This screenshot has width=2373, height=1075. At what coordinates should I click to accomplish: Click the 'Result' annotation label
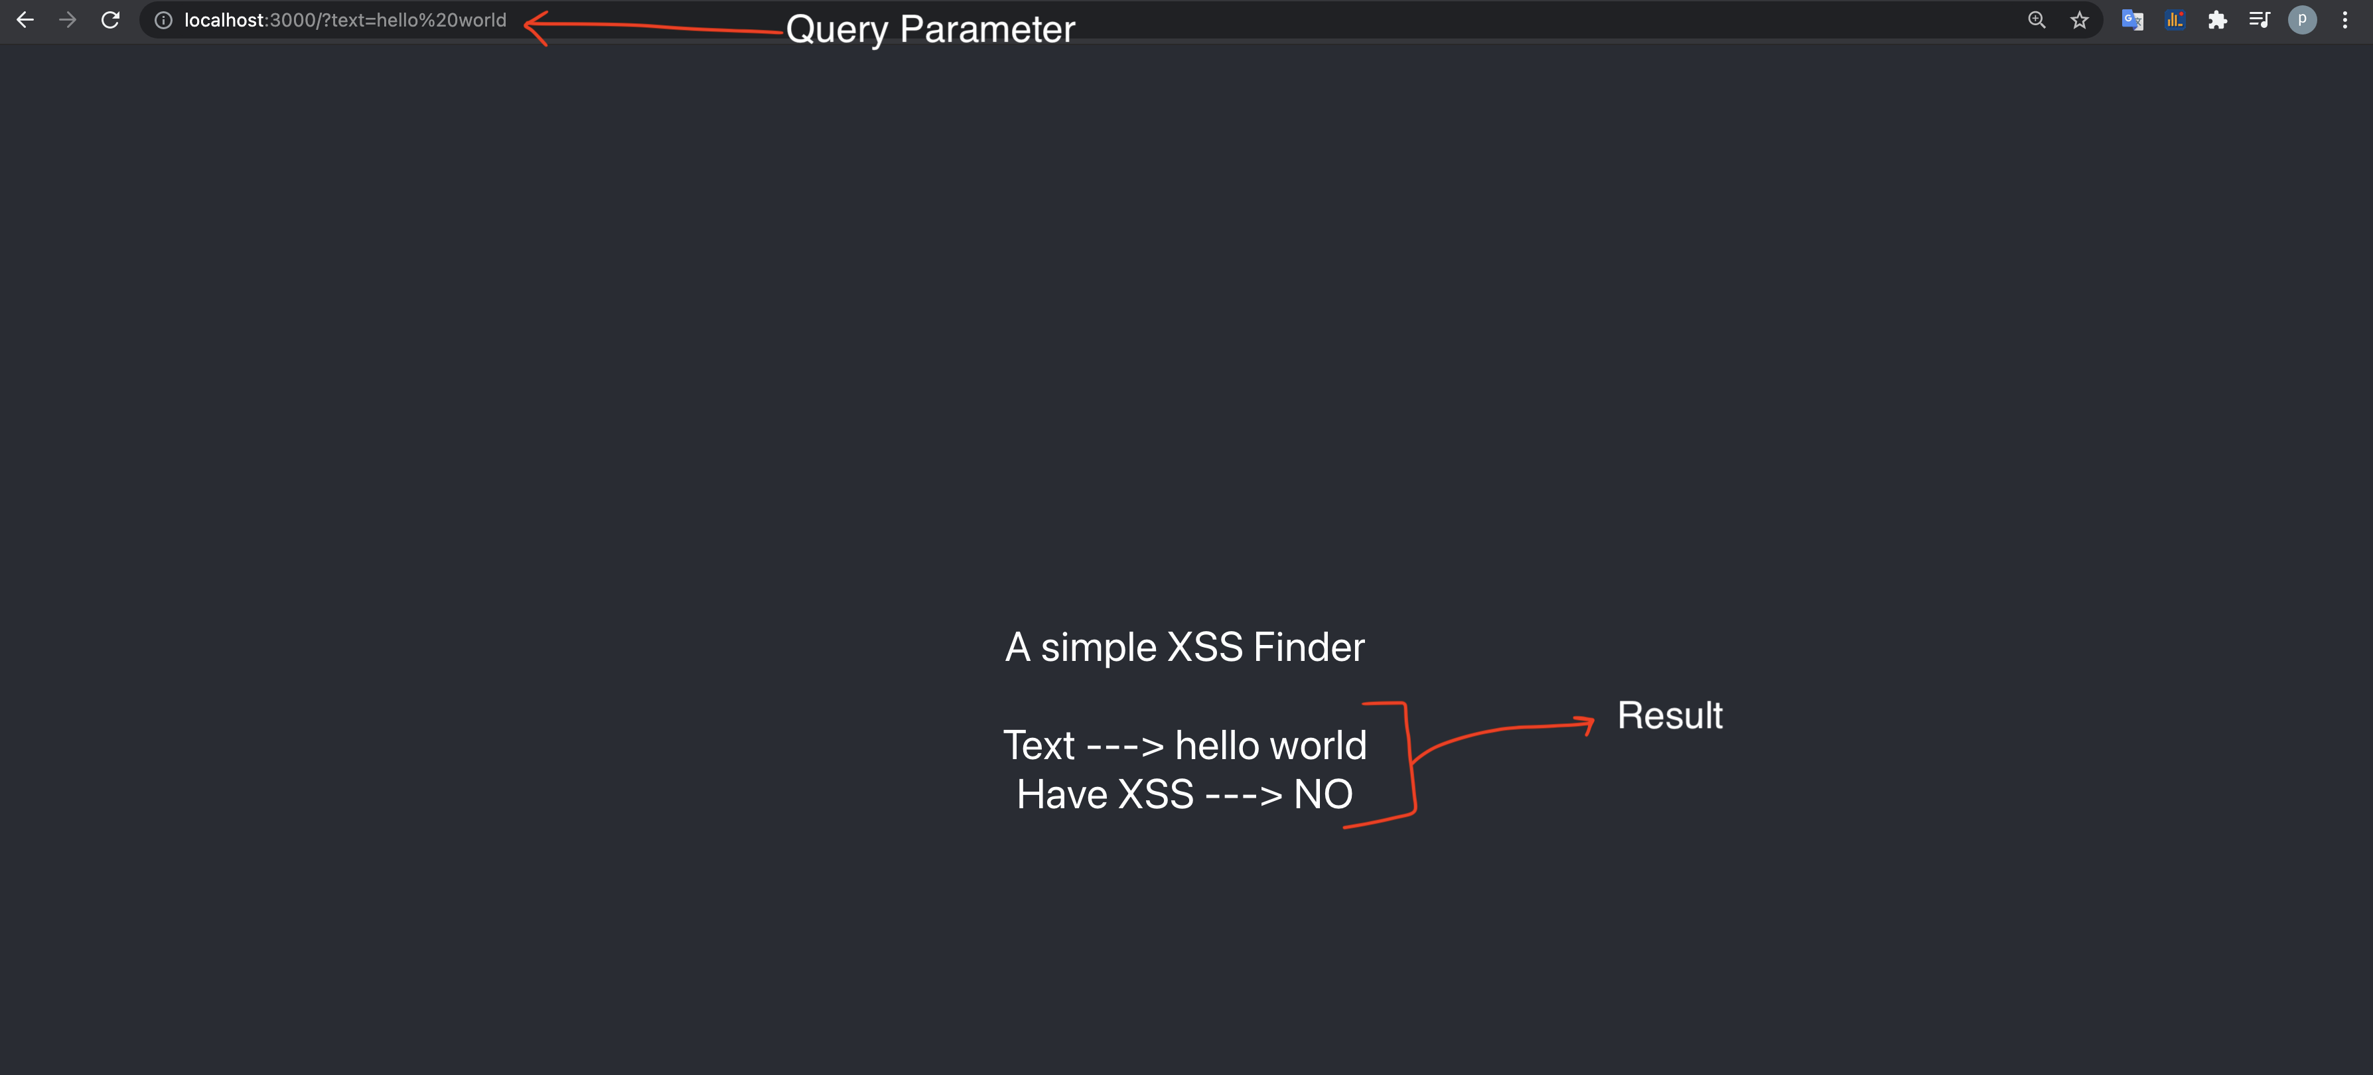point(1670,716)
